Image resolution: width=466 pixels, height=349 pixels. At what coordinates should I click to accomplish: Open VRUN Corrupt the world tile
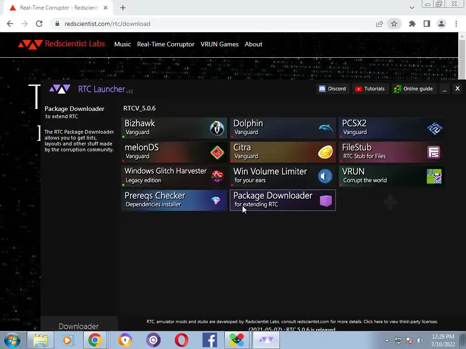(x=391, y=176)
